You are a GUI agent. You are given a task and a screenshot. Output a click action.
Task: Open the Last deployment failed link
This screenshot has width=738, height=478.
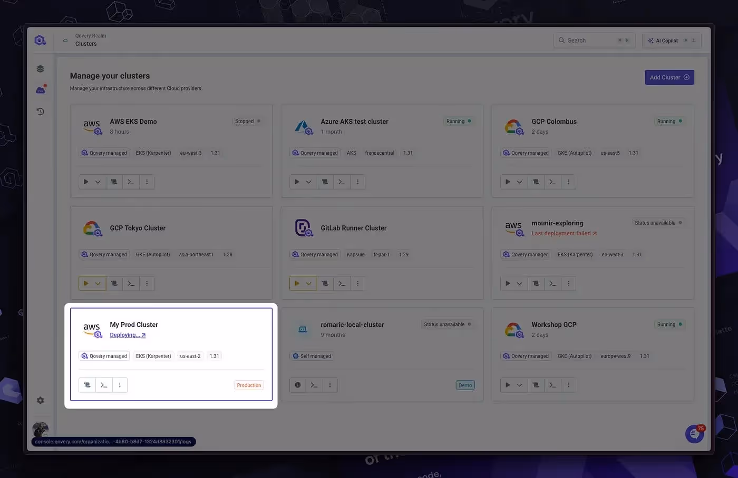click(561, 233)
